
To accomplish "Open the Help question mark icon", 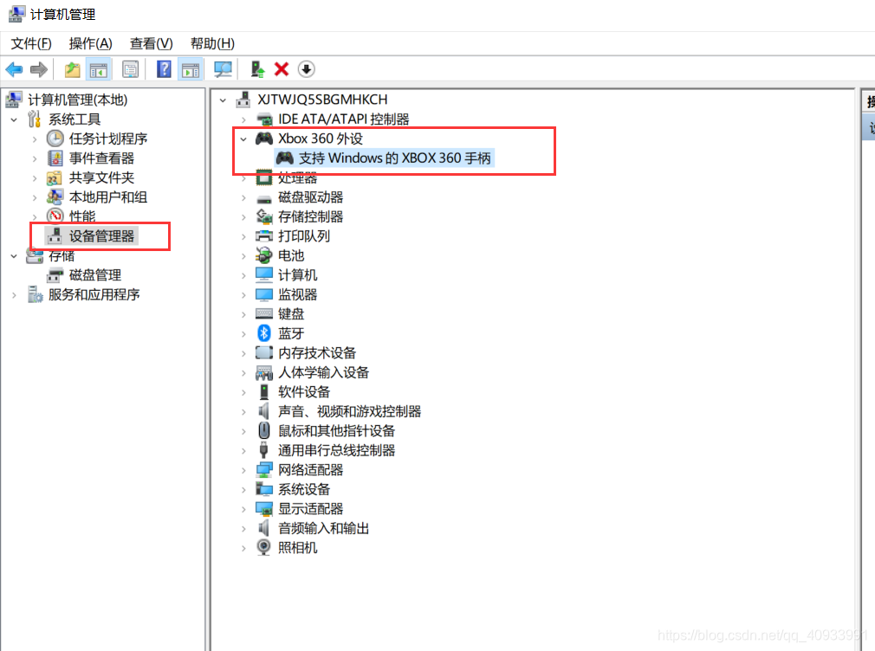I will tap(164, 70).
